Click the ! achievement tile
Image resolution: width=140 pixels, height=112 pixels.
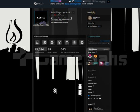click(x=74, y=42)
